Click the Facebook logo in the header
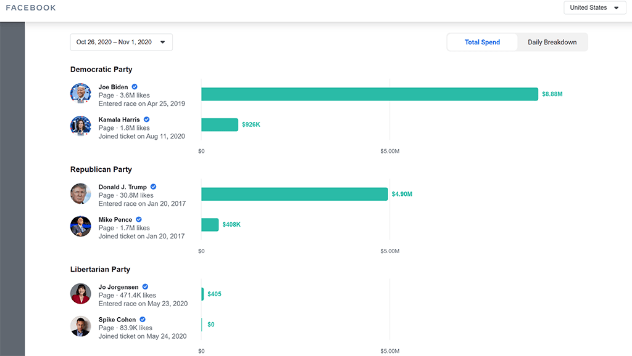The image size is (632, 356). [x=31, y=7]
